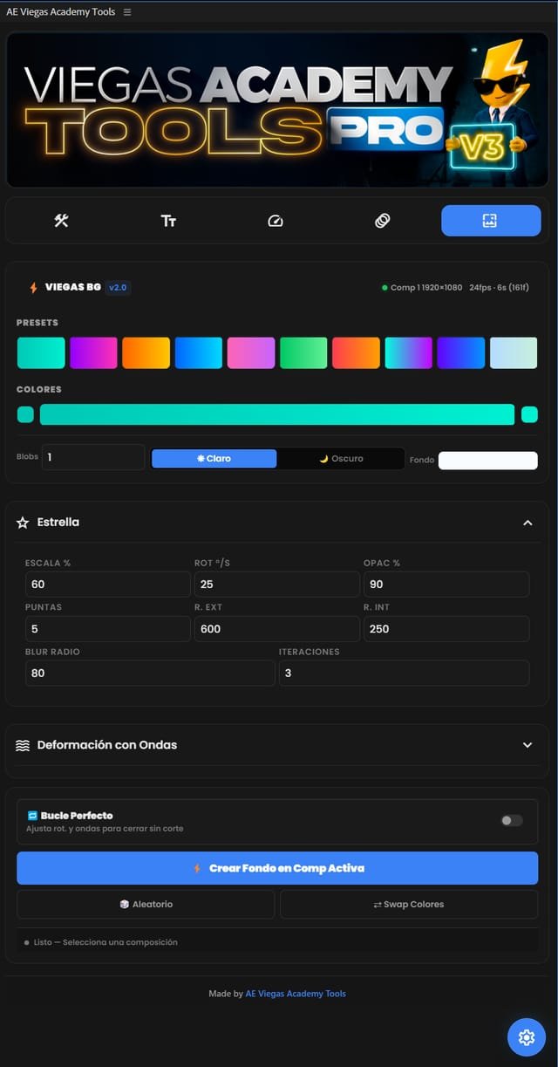
Task: Click the v2.0 version badge
Action: tap(118, 287)
